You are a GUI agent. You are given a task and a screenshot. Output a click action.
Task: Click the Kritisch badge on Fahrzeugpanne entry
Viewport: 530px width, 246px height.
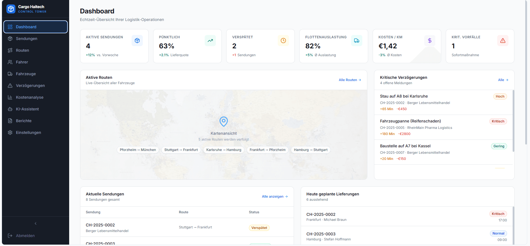pos(498,121)
